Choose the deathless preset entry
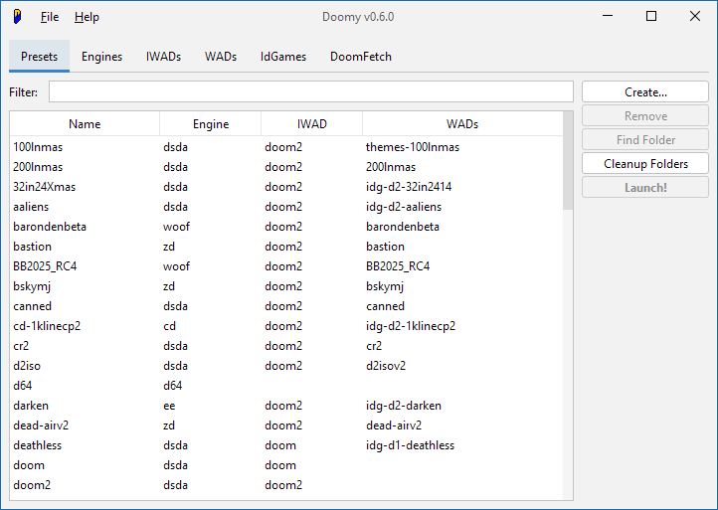Image resolution: width=718 pixels, height=510 pixels. point(38,445)
